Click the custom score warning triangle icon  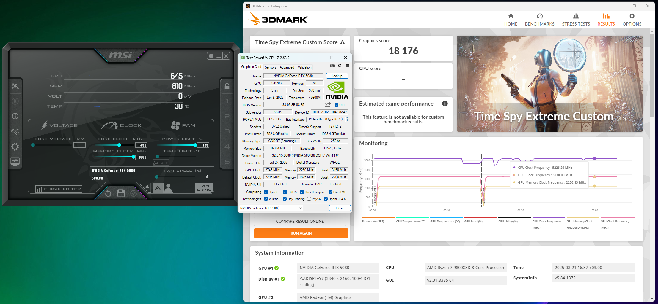pos(343,42)
